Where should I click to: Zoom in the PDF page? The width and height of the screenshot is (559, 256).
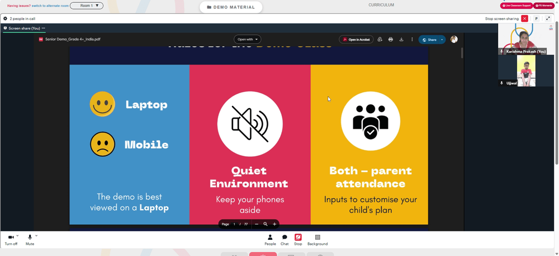click(274, 224)
